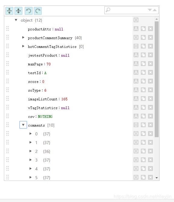Expand all fields toolbar button
The height and width of the screenshot is (202, 174).
(9, 11)
